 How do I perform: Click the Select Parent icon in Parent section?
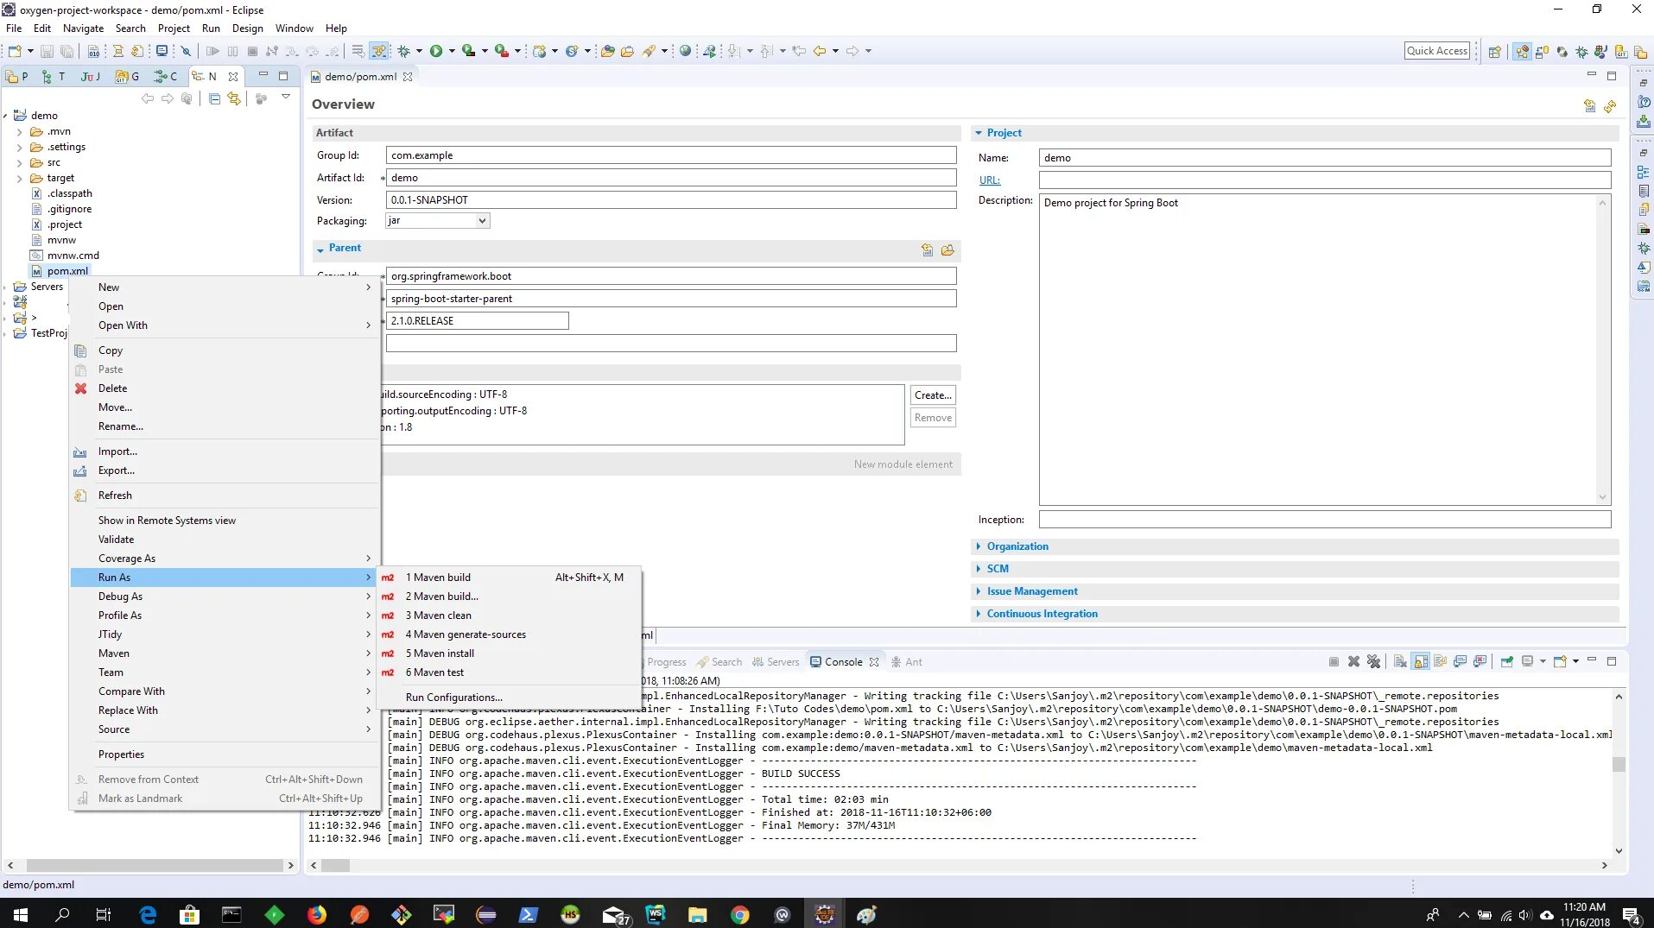point(927,249)
